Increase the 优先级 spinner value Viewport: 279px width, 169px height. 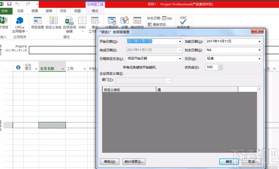(221, 66)
